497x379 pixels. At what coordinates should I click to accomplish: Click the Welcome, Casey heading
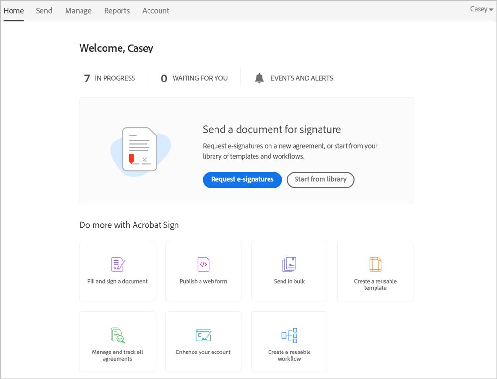coord(116,48)
